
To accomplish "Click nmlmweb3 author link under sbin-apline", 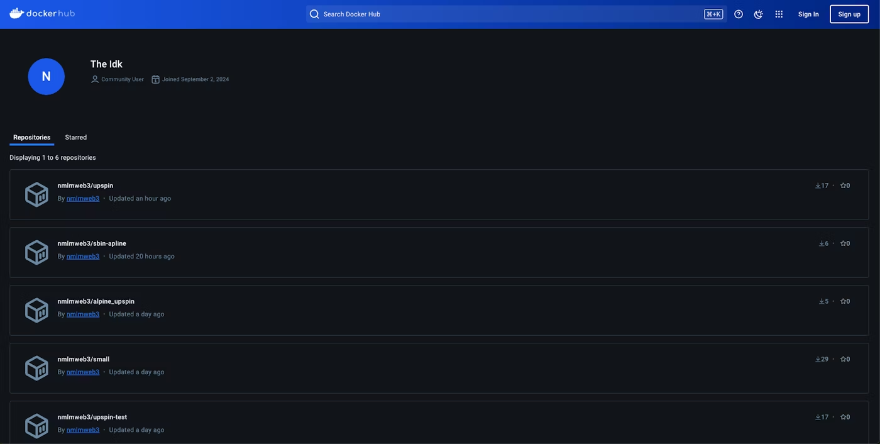I will (83, 256).
